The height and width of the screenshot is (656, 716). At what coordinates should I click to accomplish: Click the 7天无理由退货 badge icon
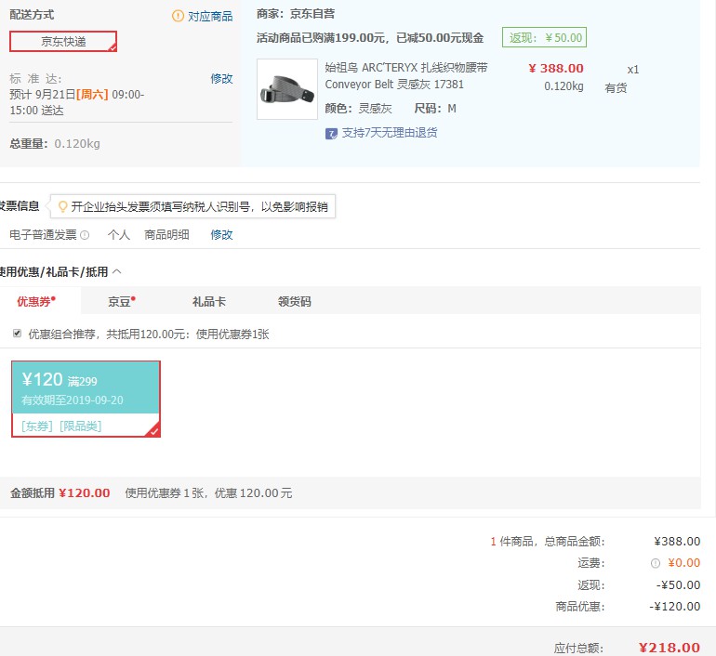pyautogui.click(x=331, y=134)
